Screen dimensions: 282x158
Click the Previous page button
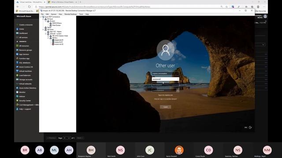(x=52, y=138)
